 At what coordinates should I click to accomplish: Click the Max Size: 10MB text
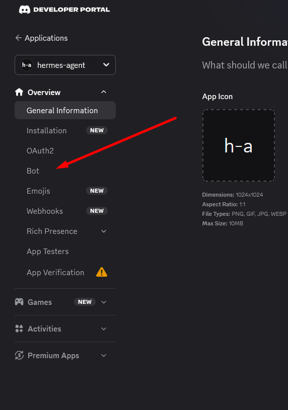(223, 223)
